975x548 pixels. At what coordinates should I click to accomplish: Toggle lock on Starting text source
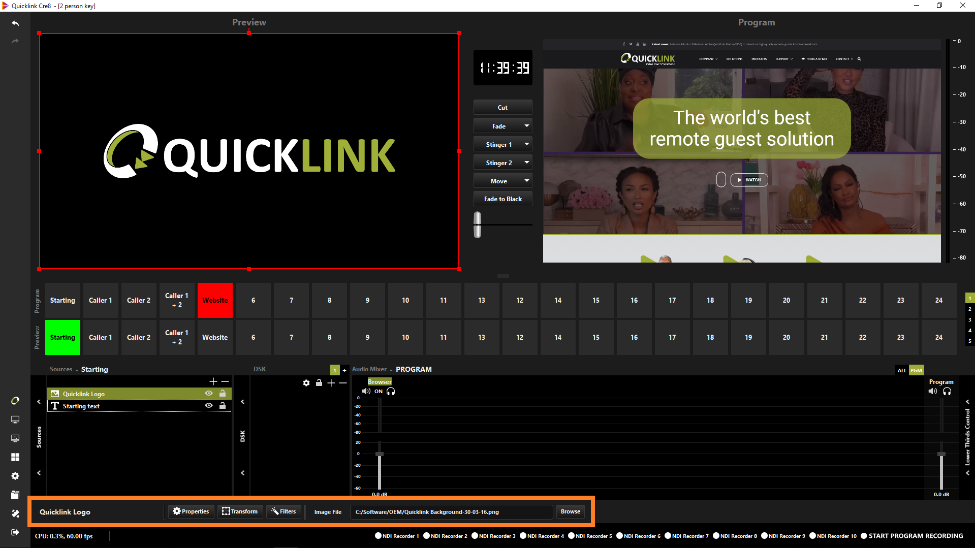point(223,405)
